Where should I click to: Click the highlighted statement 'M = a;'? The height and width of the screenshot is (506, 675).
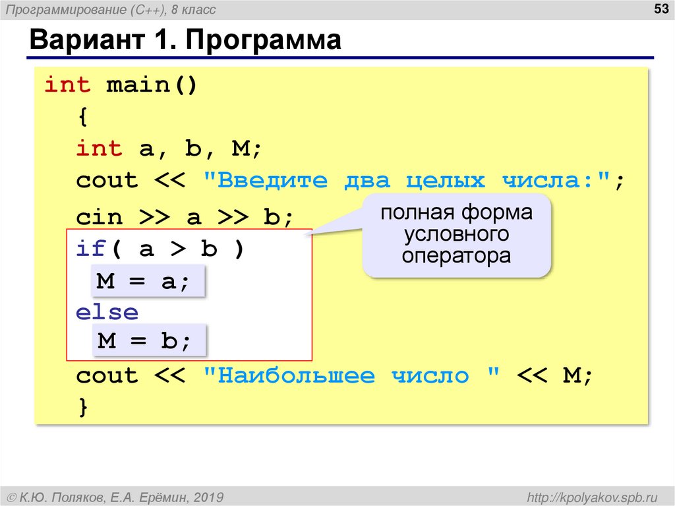click(x=148, y=281)
